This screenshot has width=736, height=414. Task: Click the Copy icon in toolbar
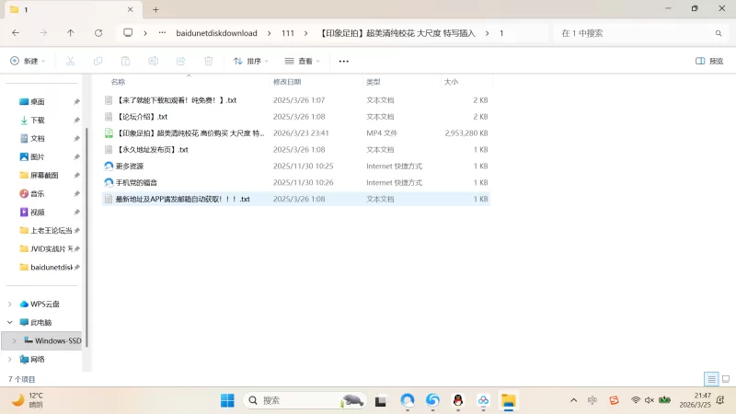coord(98,61)
